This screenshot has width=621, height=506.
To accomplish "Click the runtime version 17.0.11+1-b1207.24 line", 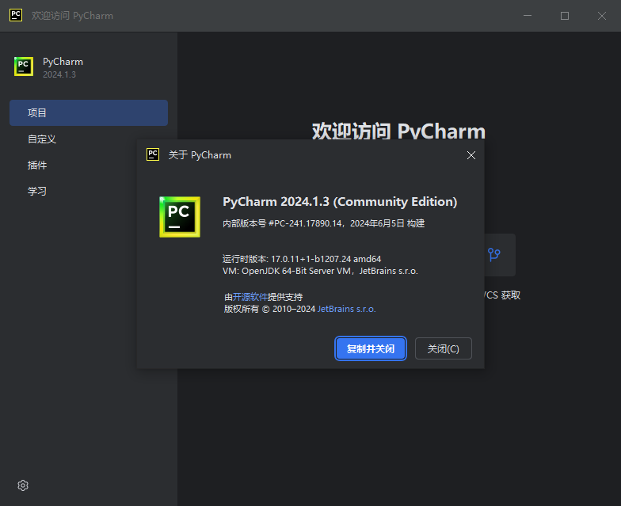I will point(302,259).
